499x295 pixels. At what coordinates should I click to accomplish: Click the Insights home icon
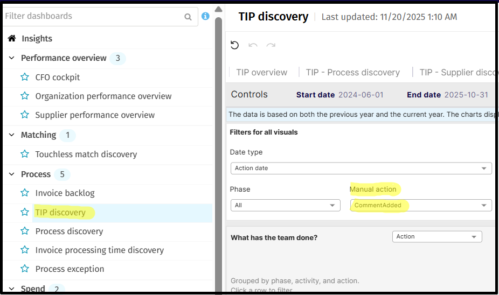12,38
